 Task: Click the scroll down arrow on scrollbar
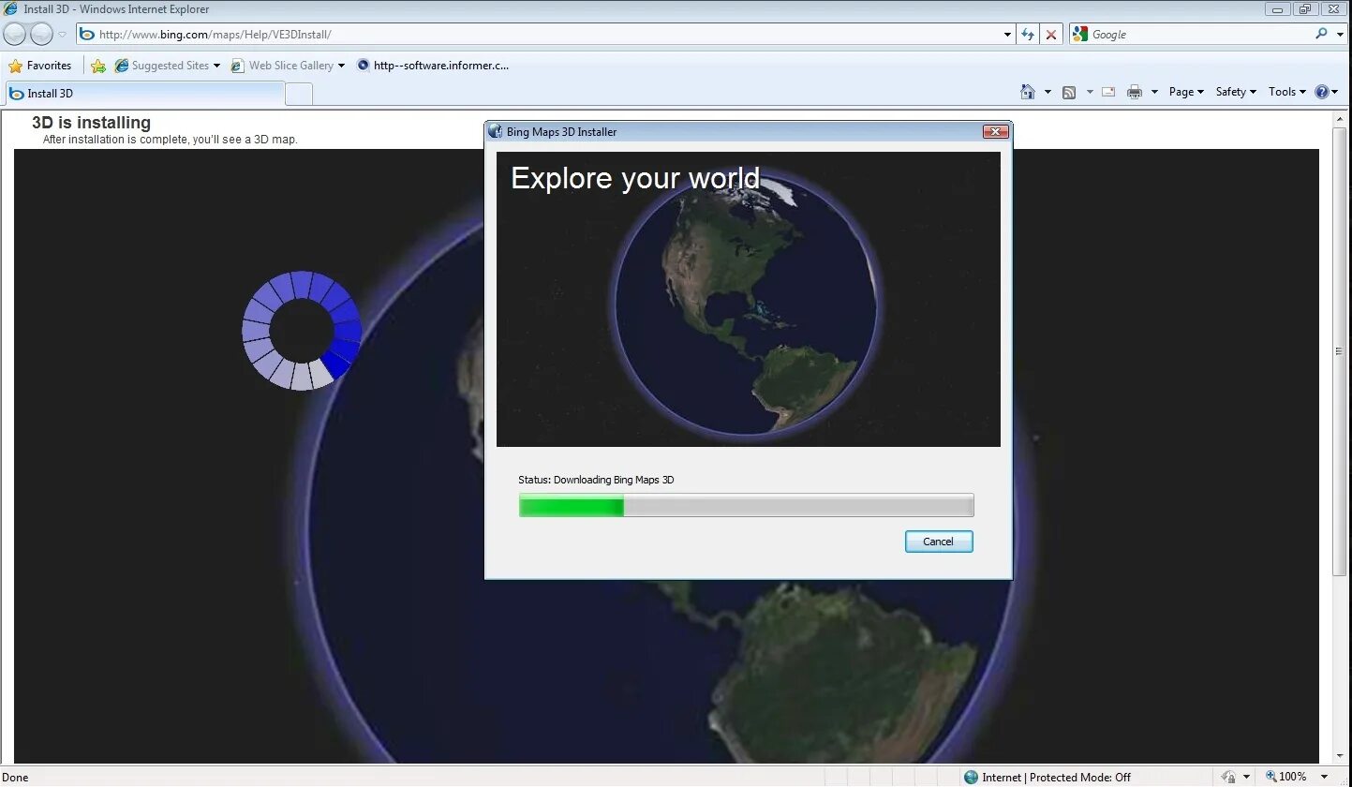pos(1339,757)
